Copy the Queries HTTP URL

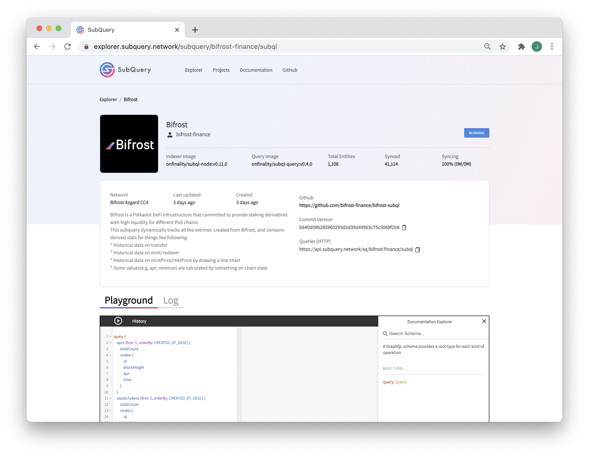point(418,250)
